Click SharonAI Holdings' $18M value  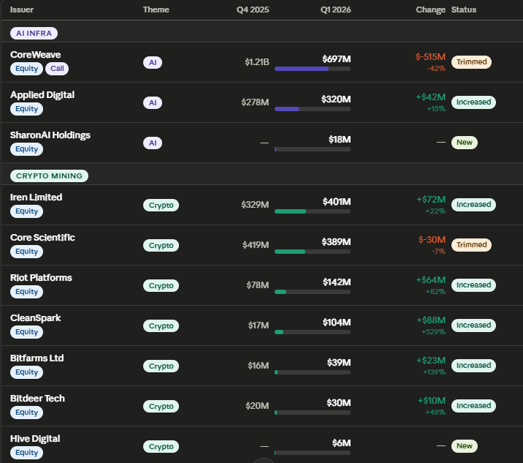340,139
